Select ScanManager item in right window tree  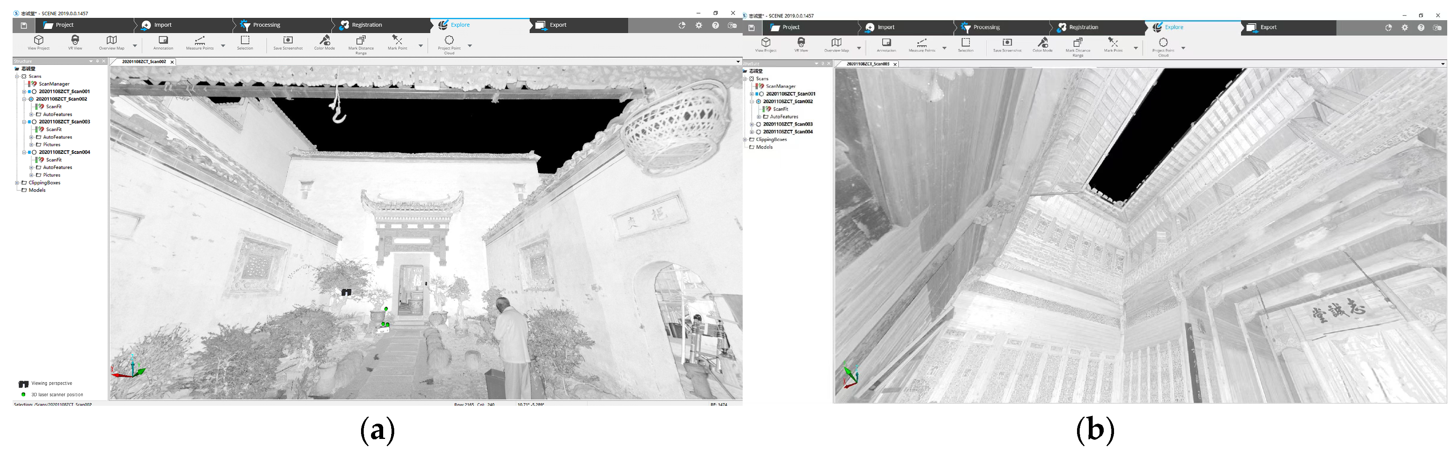pos(780,86)
